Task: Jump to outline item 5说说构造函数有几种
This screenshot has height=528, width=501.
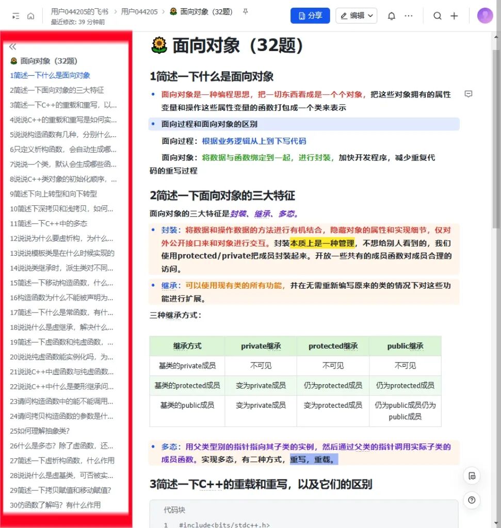Action: (63, 135)
